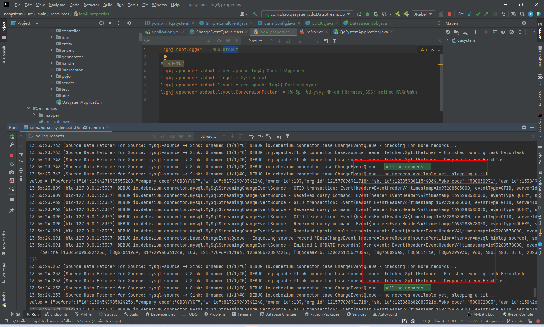The height and width of the screenshot is (327, 544).
Task: Open Database Changes tool window
Action: pyautogui.click(x=278, y=314)
